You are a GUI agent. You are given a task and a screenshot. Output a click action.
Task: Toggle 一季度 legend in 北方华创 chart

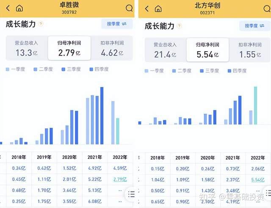pos(154,71)
